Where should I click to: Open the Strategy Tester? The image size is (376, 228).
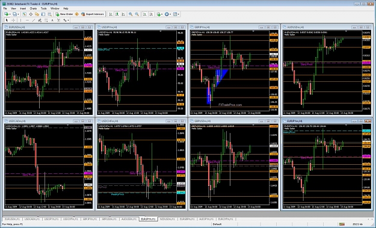tap(50, 14)
